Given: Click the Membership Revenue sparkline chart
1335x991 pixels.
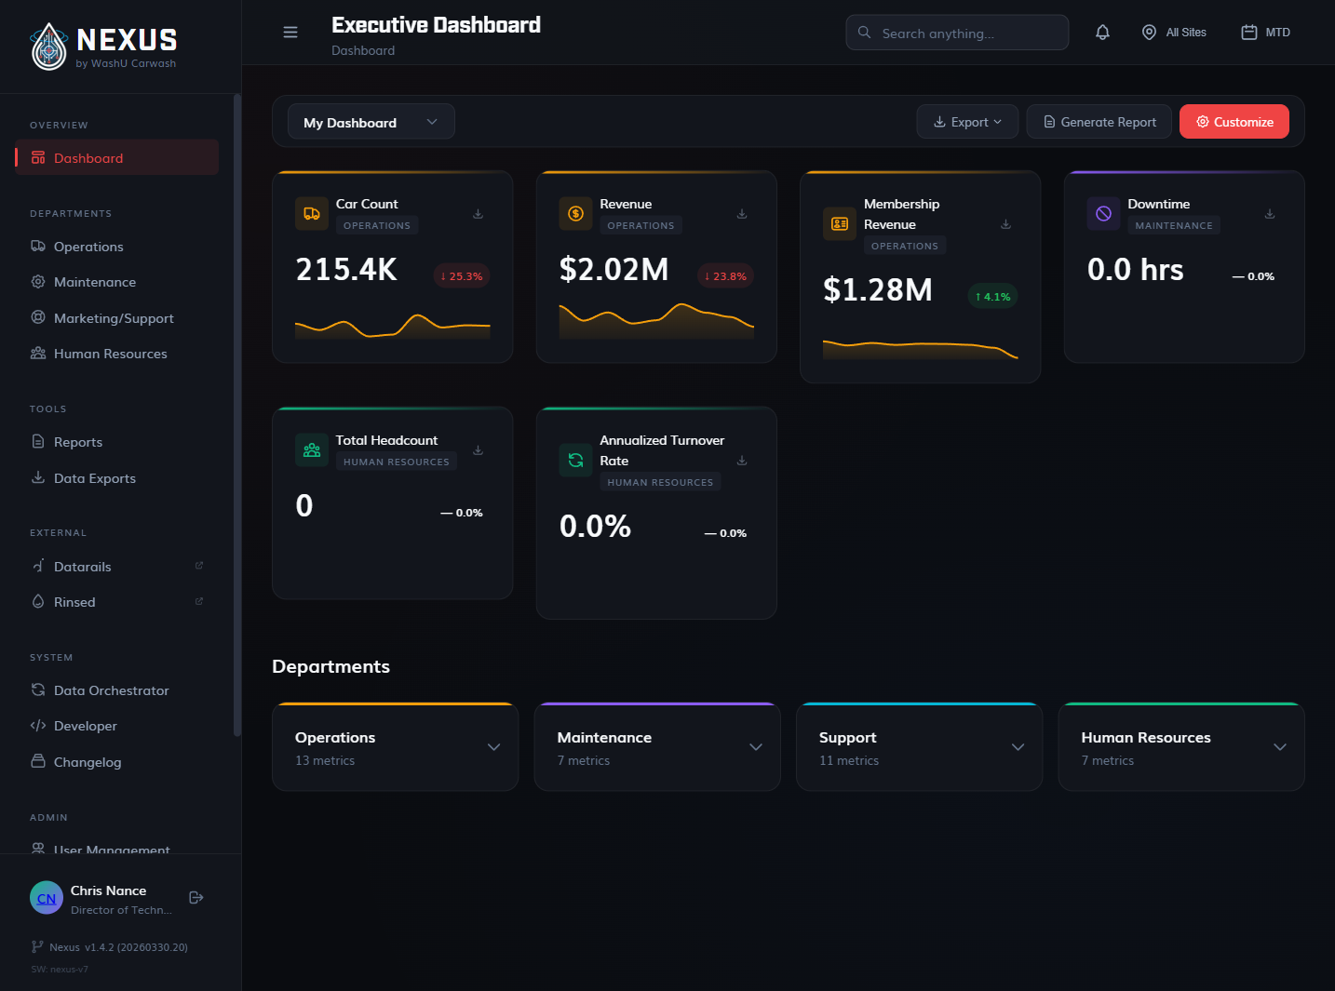Looking at the screenshot, I should [921, 349].
